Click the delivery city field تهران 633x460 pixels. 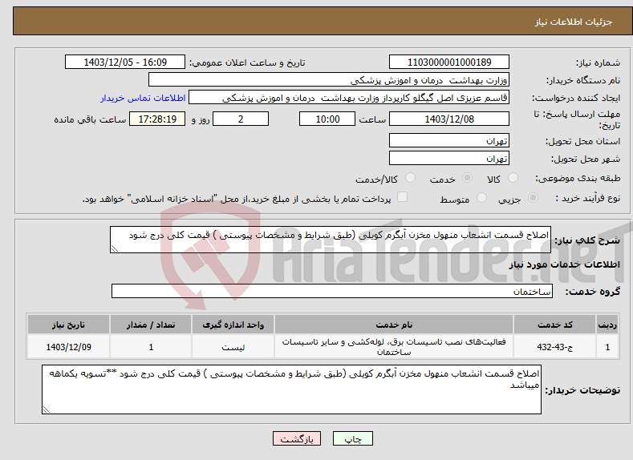click(x=449, y=158)
